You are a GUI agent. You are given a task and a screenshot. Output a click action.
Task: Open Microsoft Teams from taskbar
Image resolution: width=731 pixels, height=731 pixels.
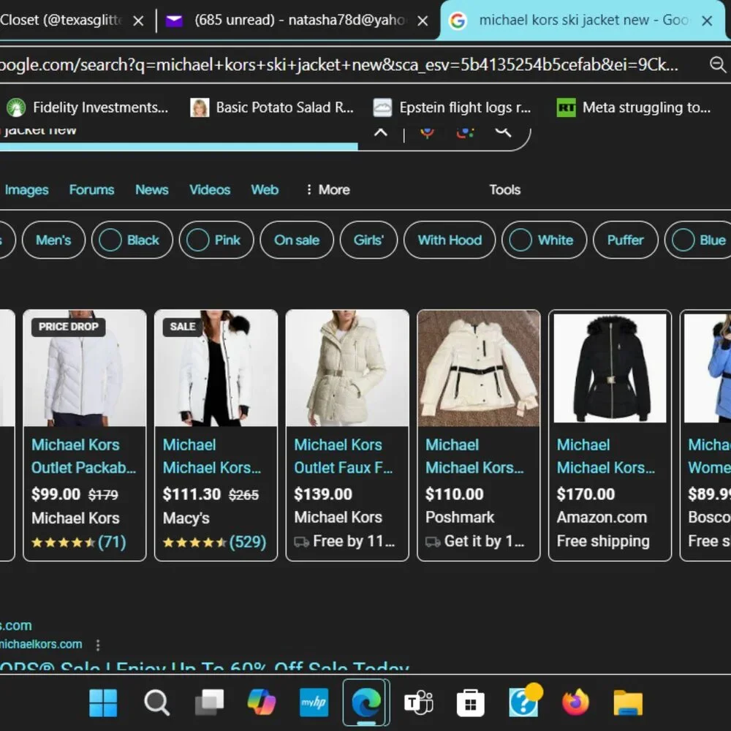[x=418, y=702]
